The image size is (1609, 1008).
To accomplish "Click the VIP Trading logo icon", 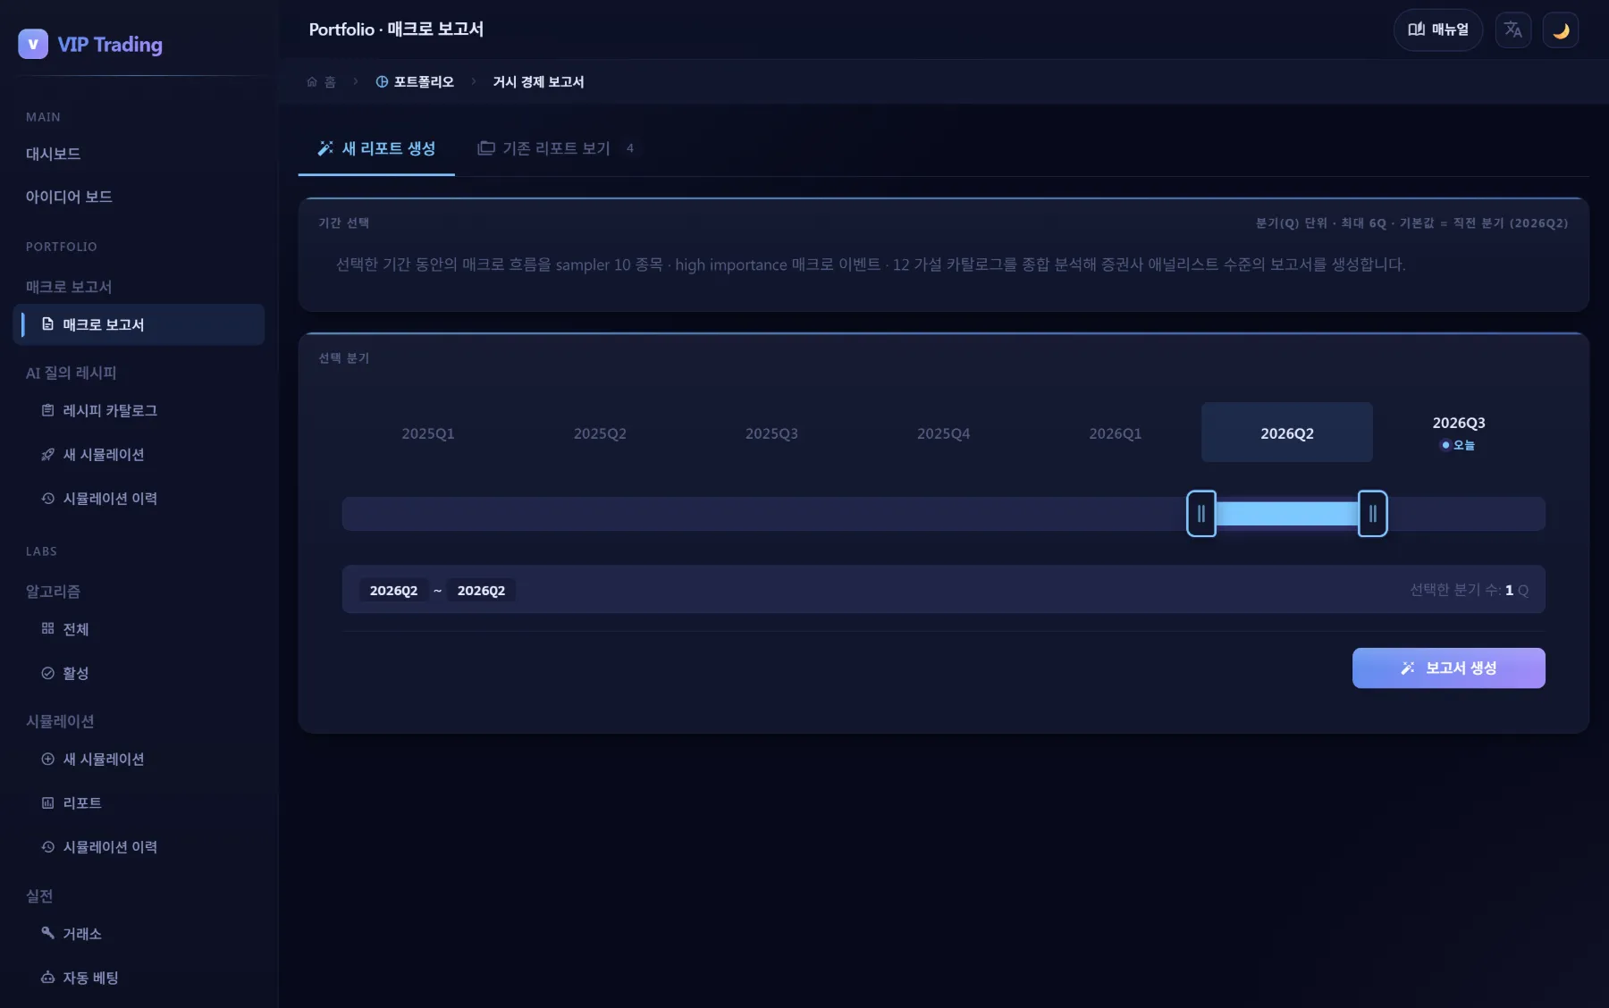I will tap(33, 44).
